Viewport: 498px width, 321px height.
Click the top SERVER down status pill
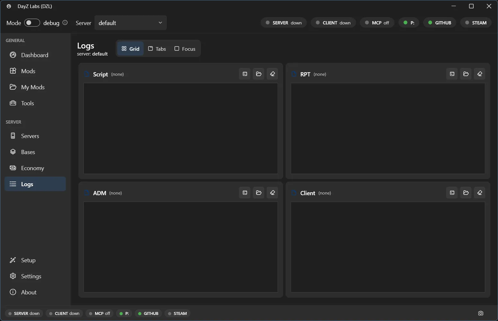click(x=284, y=23)
